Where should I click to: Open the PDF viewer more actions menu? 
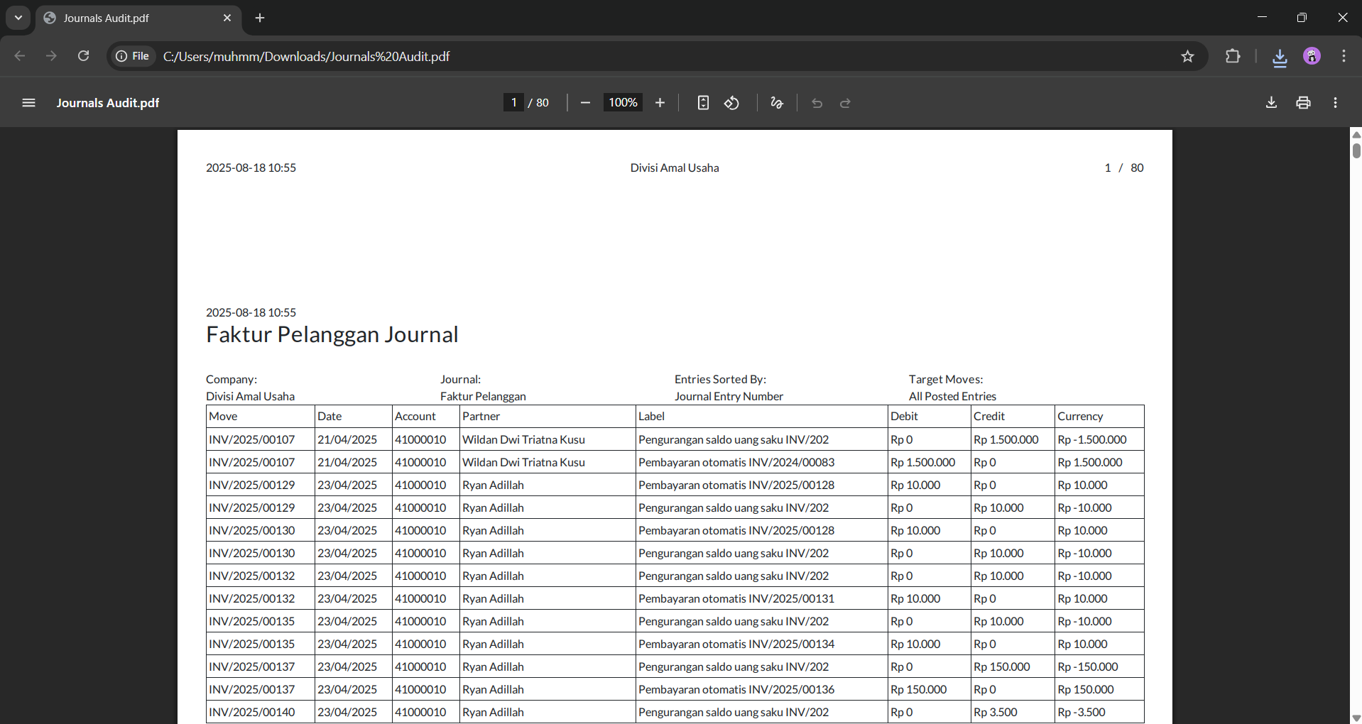coord(1336,103)
